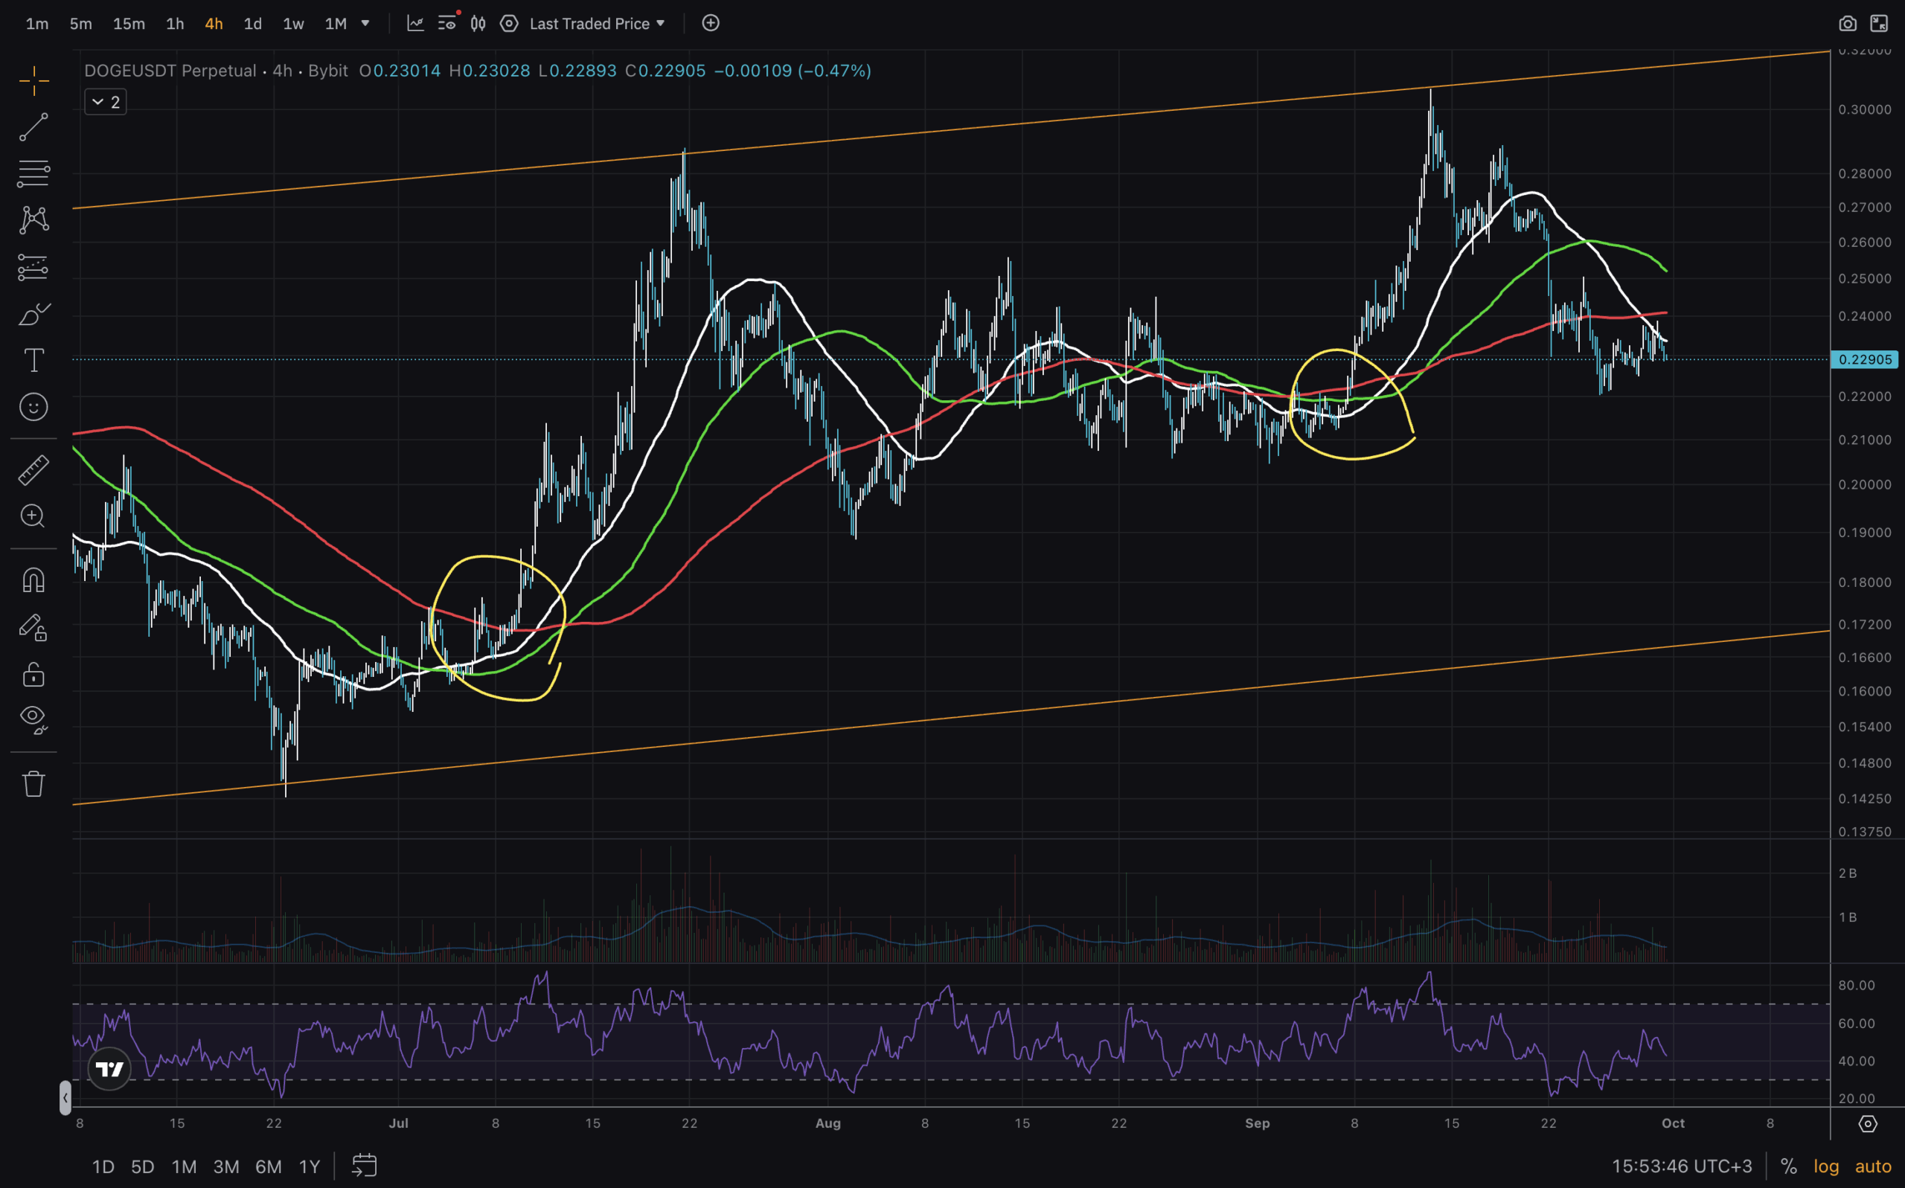Click the auto scale button
The width and height of the screenshot is (1905, 1188).
1873,1166
